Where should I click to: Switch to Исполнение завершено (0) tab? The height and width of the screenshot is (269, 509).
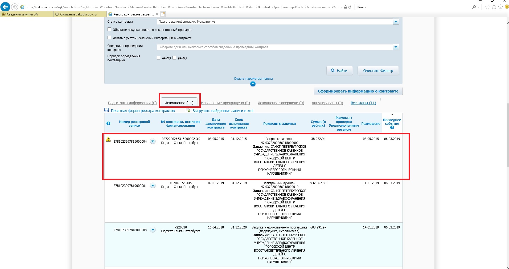tap(281, 103)
